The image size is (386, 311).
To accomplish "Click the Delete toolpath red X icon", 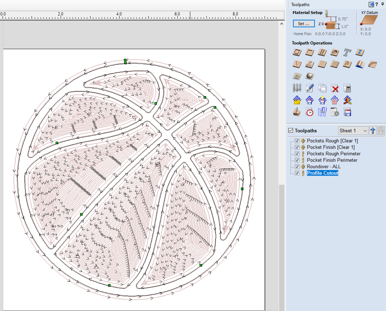I will [335, 88].
